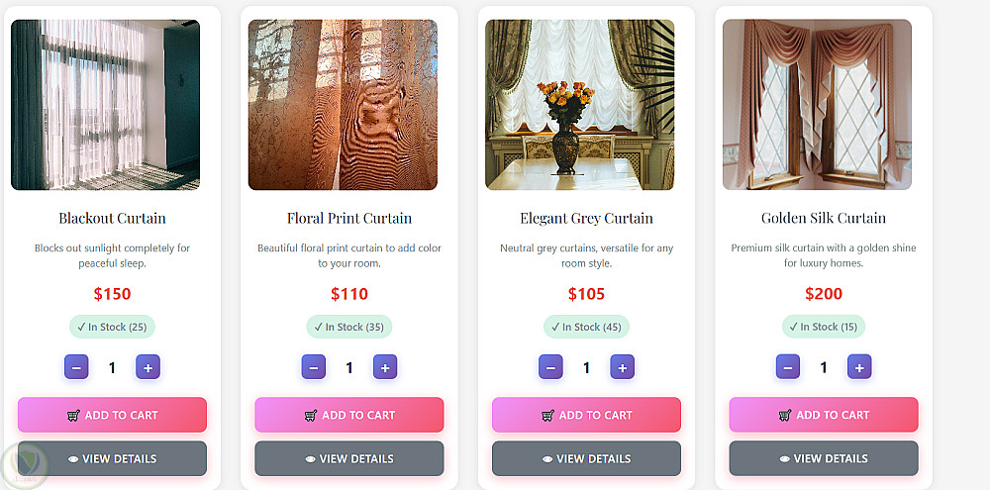990x490 pixels.
Task: Decrease quantity for Floral Print Curtain
Action: [314, 367]
